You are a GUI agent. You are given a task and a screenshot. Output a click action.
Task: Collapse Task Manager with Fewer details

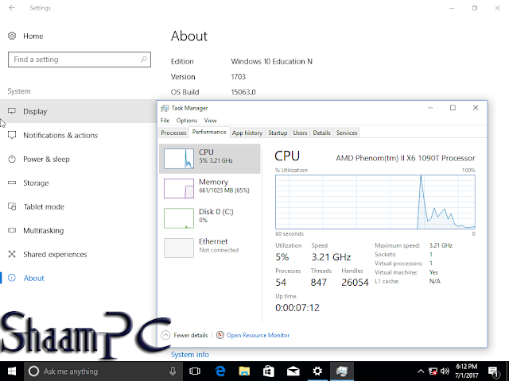(185, 335)
